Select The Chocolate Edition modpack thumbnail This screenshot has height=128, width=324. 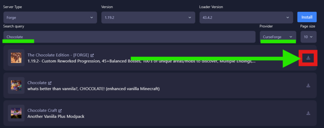(x=16, y=58)
